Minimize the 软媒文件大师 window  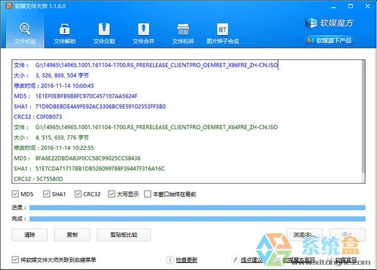tap(333, 6)
